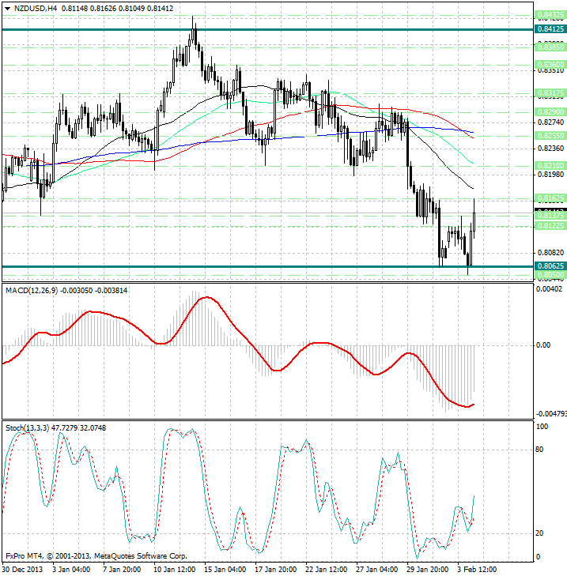This screenshot has height=576, width=567.
Task: Click the 0.82740 price axis value
Action: click(550, 122)
